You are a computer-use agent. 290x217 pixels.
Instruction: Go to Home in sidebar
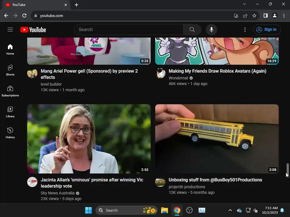tap(10, 49)
